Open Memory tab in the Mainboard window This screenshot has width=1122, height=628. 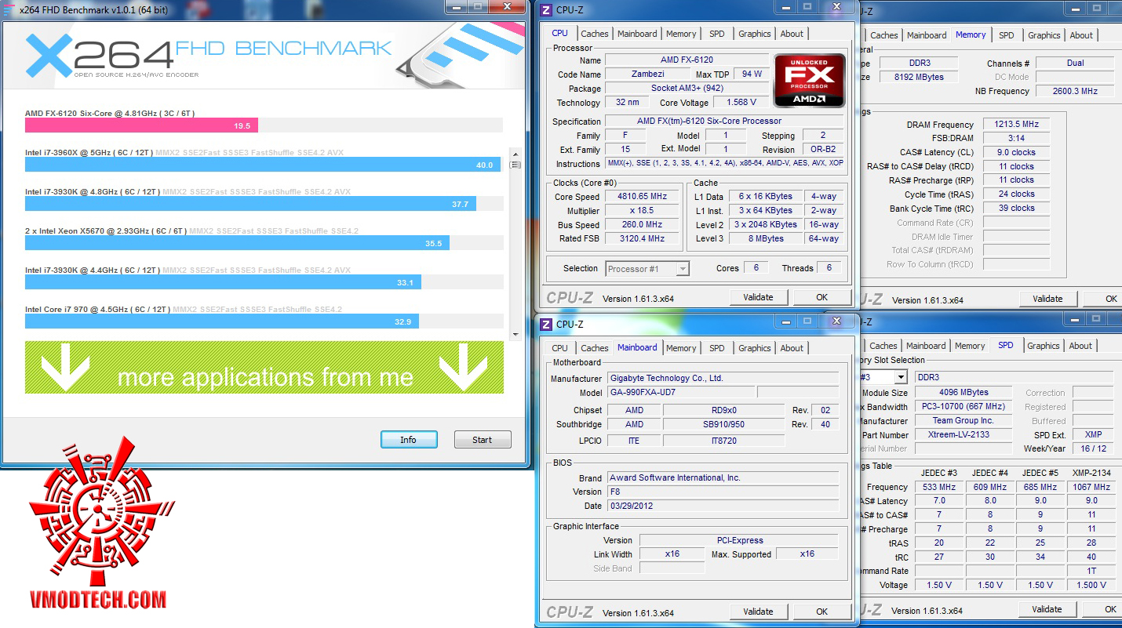(x=681, y=348)
